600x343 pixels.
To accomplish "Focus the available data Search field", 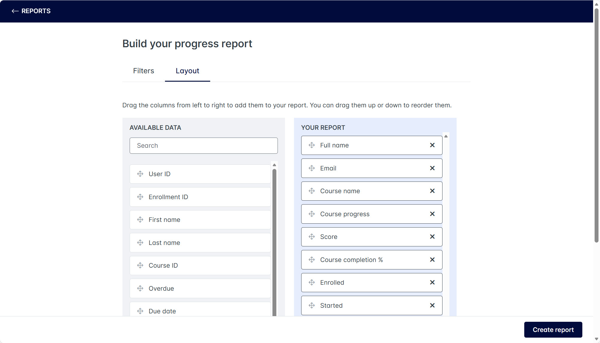I will (204, 146).
